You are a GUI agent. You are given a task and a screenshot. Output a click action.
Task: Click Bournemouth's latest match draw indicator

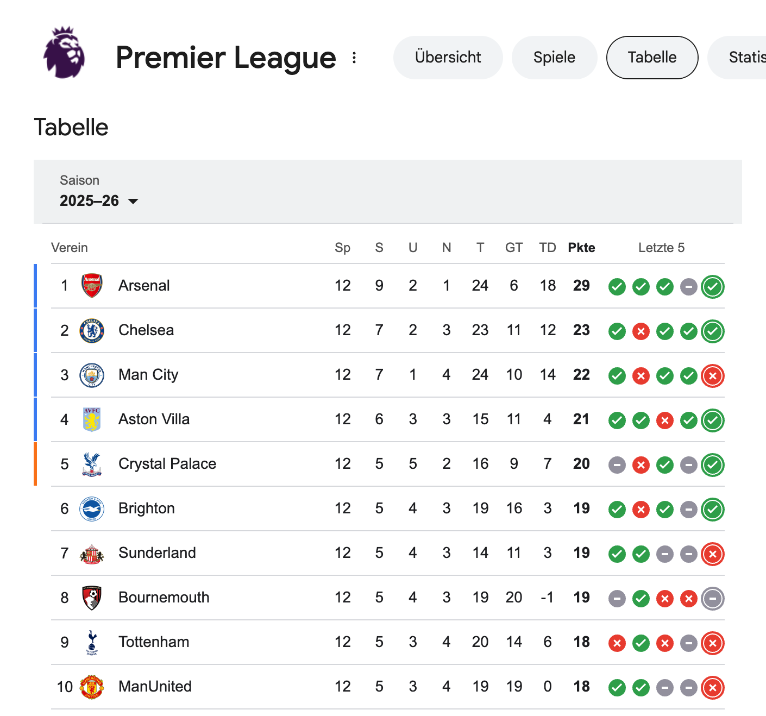click(712, 598)
